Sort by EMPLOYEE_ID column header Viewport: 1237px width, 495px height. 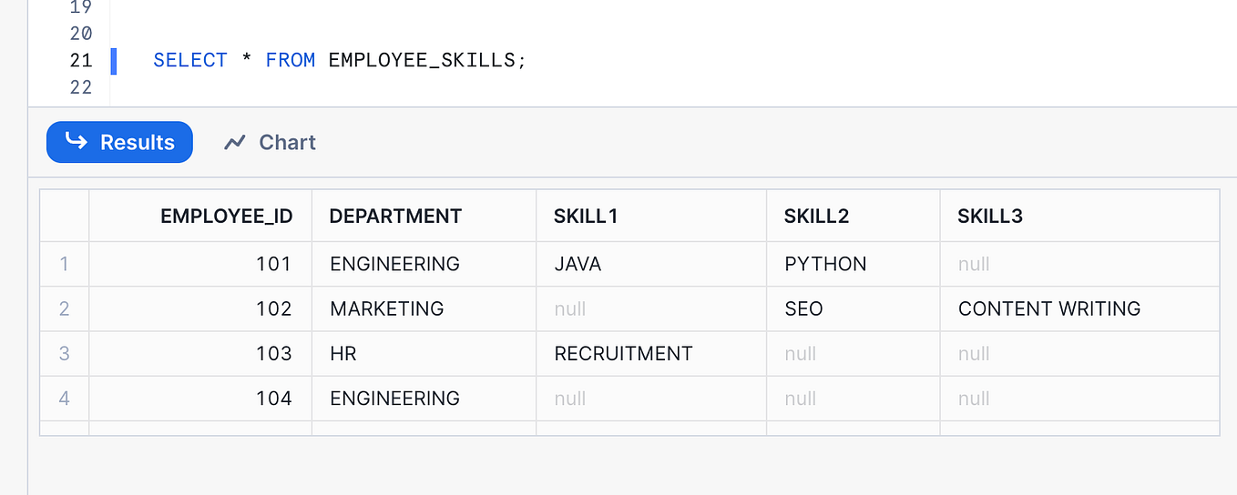pos(226,216)
